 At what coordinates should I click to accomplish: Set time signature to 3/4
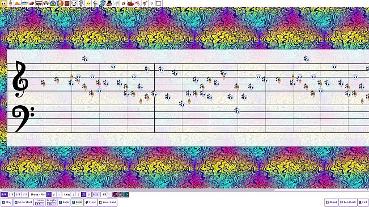11,195
